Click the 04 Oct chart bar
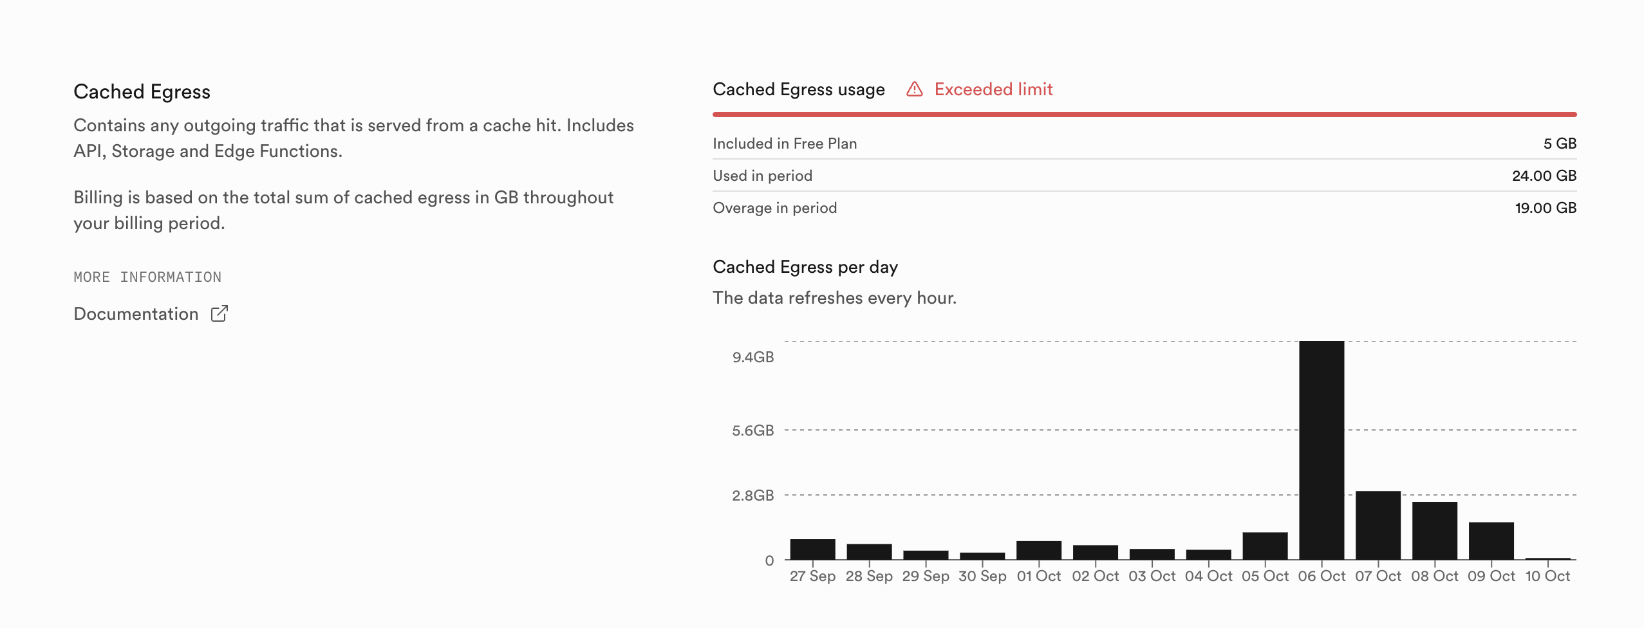The image size is (1644, 628). pos(1208,554)
